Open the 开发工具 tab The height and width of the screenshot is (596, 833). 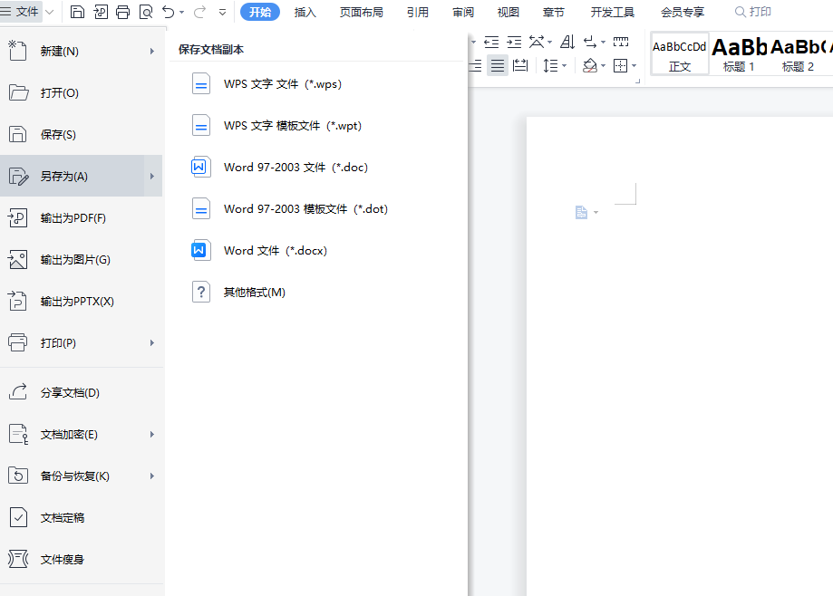[x=613, y=12]
